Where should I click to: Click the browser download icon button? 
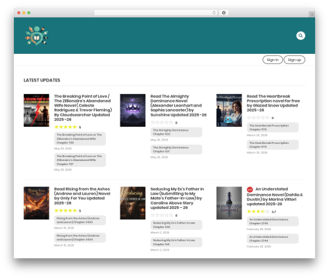coord(224,12)
